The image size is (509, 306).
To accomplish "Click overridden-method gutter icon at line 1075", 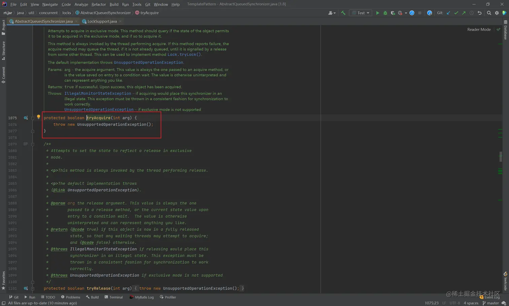I will click(26, 118).
